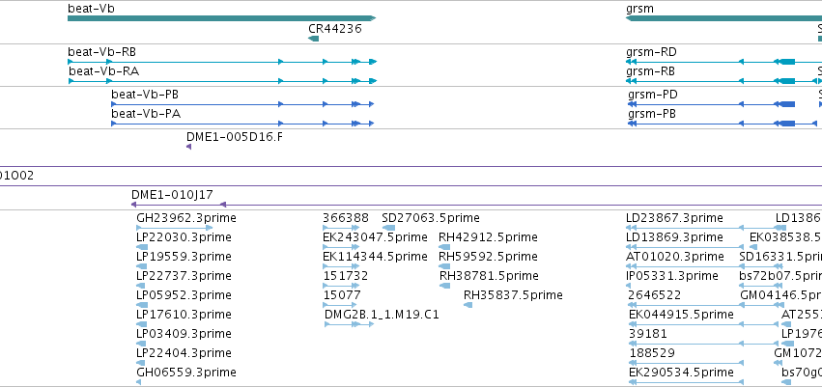Click the DMG2B.1_1.M19.C1 feature line
Viewport: 822px width, 387px height.
tap(349, 324)
